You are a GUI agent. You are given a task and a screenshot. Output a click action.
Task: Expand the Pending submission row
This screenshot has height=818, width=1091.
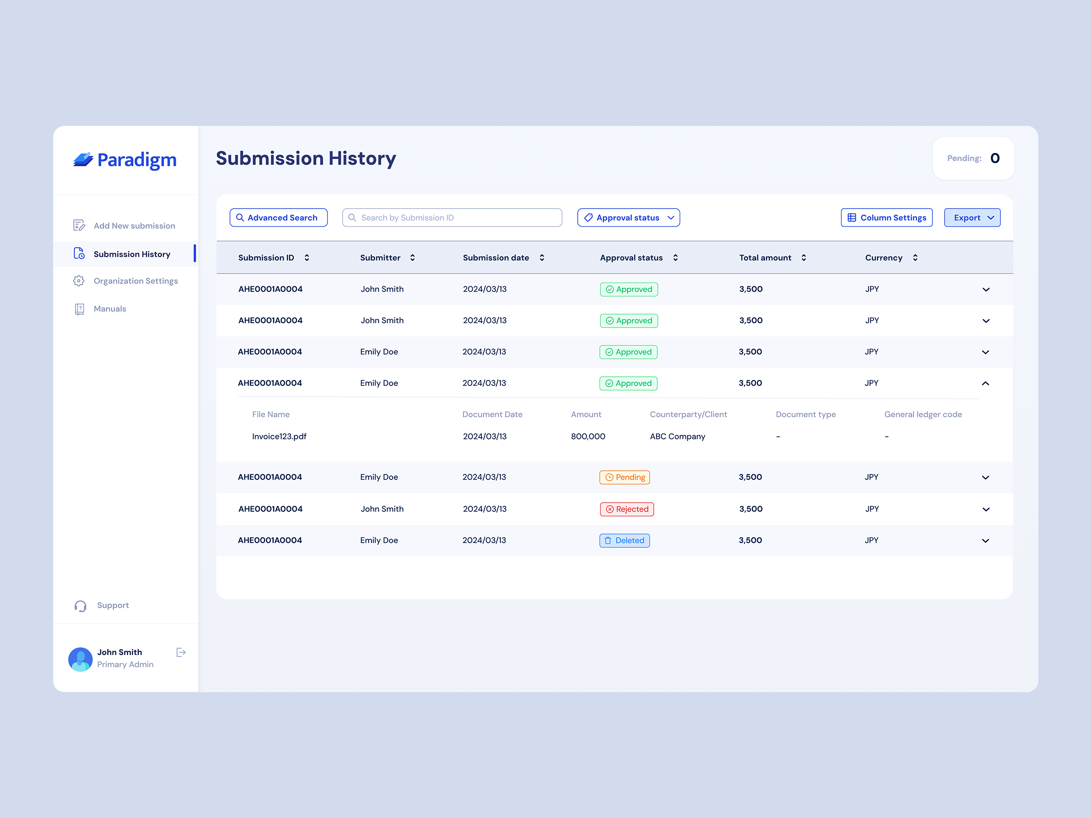(x=985, y=477)
